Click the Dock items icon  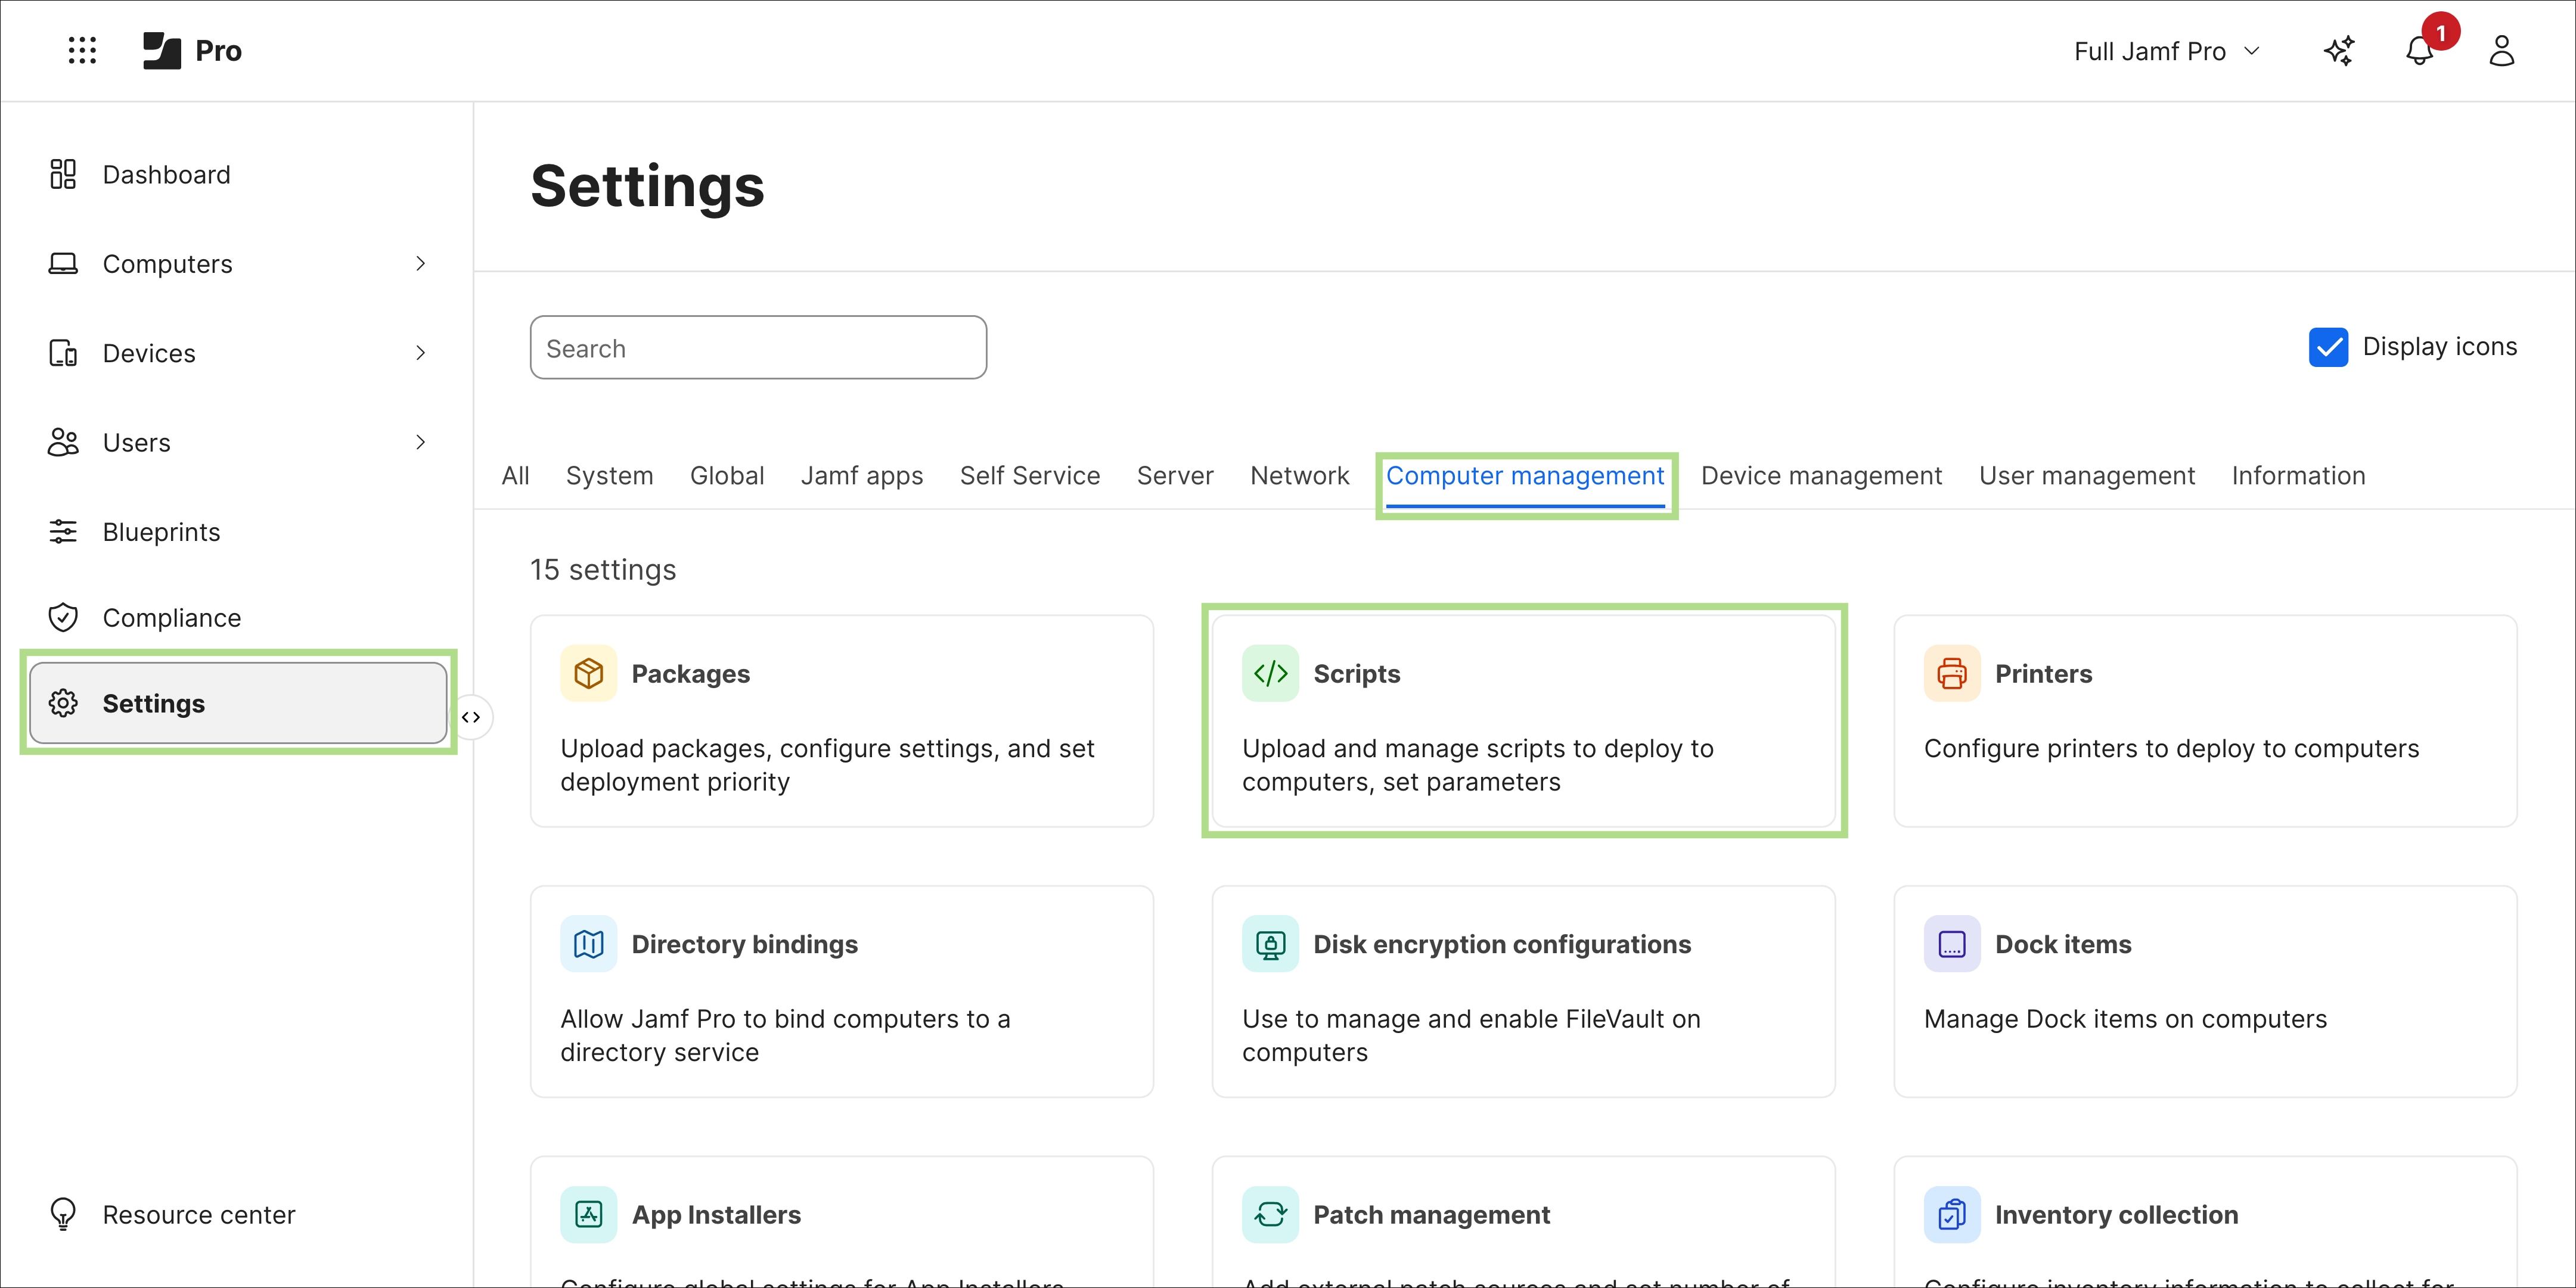click(1952, 943)
